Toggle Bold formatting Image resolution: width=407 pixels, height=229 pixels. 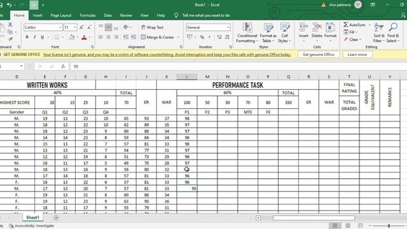[x=27, y=37]
